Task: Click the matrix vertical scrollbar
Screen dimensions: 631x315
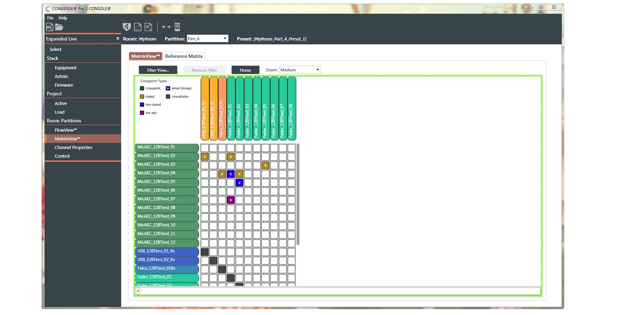Action: click(298, 194)
